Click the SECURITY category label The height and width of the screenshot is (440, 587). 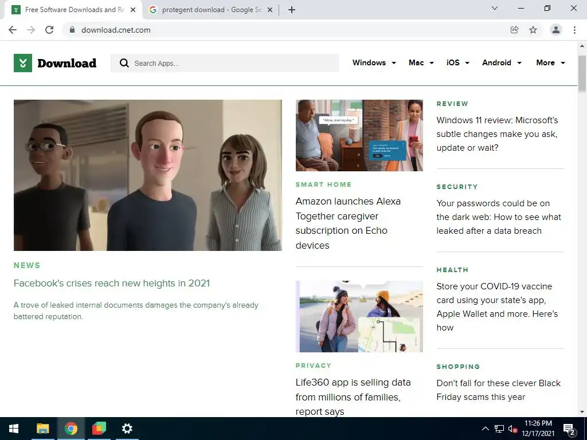click(x=457, y=187)
